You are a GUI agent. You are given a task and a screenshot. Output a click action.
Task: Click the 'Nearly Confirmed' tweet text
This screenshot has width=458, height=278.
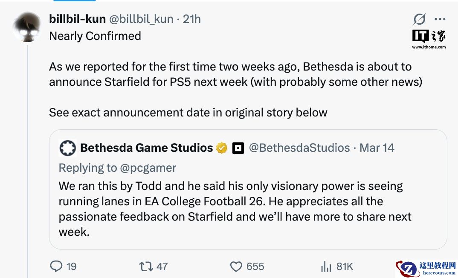(95, 36)
